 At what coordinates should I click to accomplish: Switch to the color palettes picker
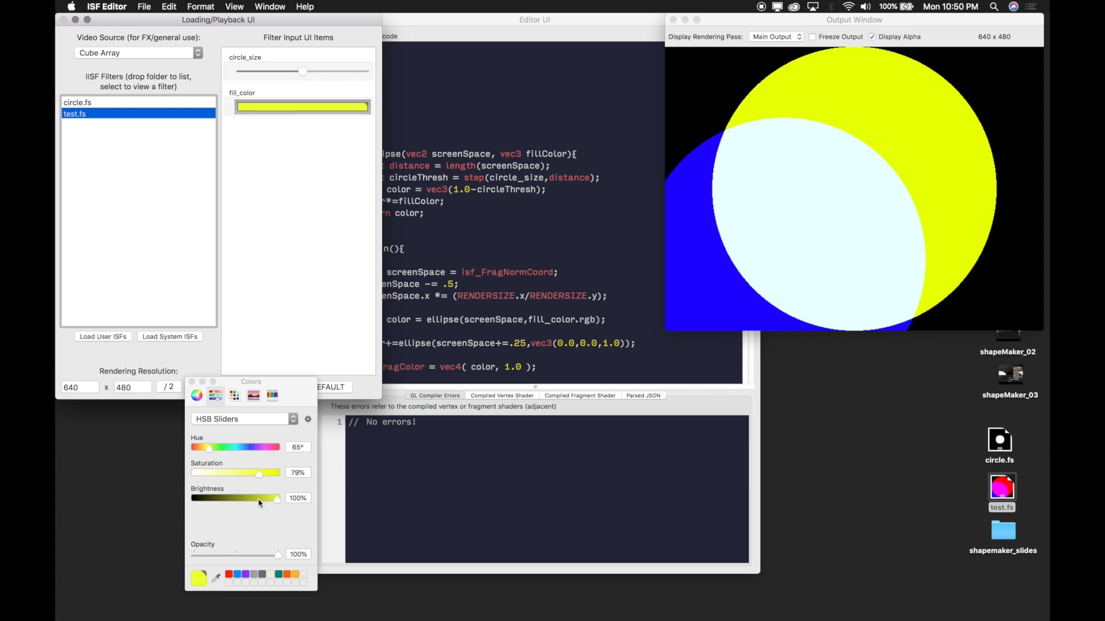click(x=234, y=395)
